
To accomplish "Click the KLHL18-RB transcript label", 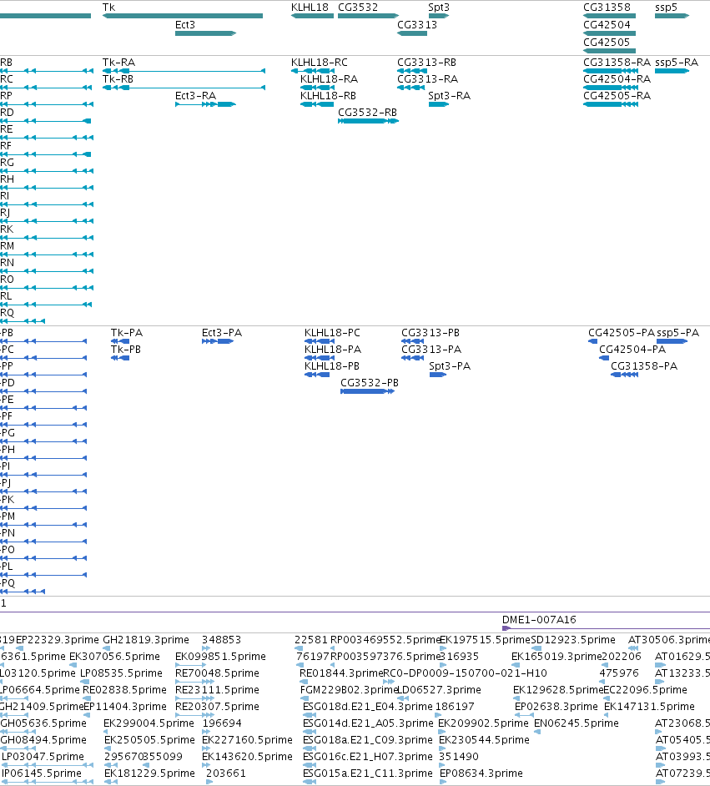I will click(x=328, y=96).
